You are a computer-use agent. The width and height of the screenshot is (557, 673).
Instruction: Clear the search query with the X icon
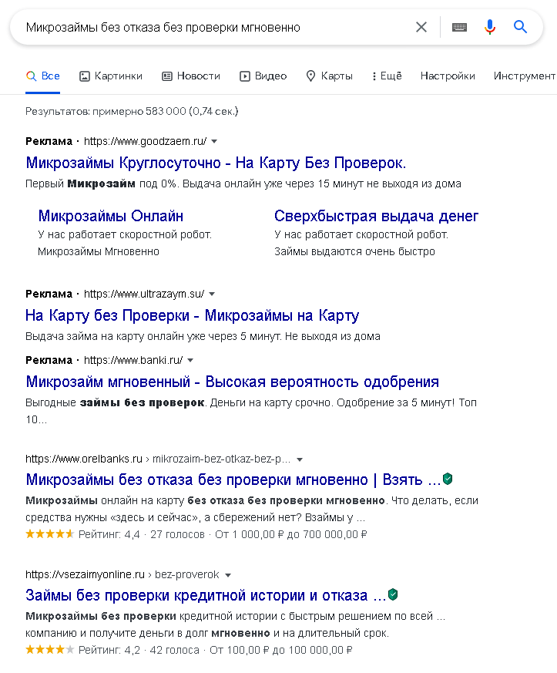[x=421, y=27]
